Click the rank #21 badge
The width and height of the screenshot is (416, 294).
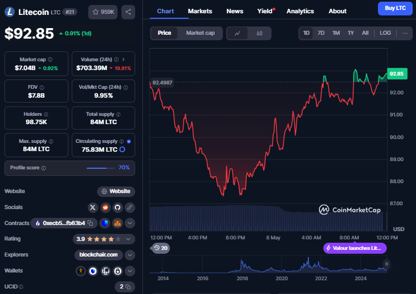pos(70,12)
